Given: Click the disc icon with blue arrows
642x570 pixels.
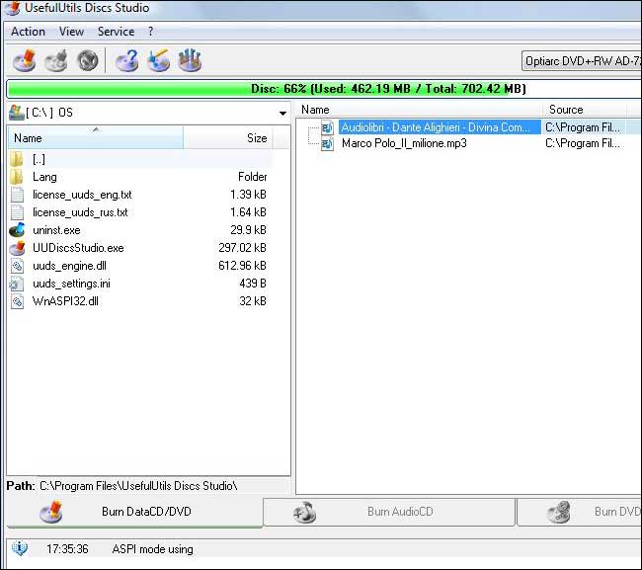Looking at the screenshot, I should (x=190, y=61).
